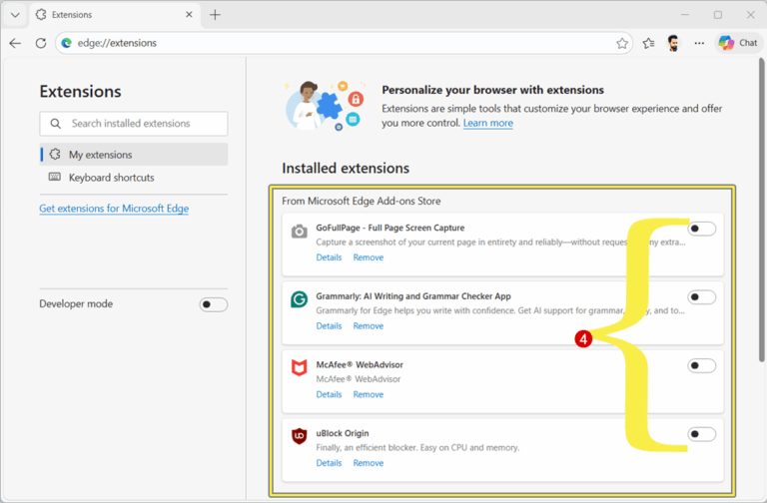
Task: Click the search installed extensions field
Action: 134,123
